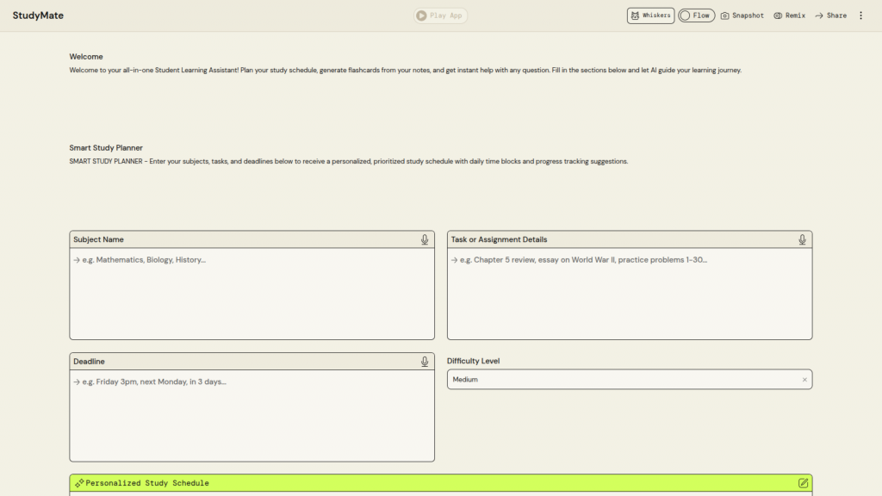Click the sparkle icon beside Personalized Study Schedule
This screenshot has height=496, width=882.
(79, 483)
